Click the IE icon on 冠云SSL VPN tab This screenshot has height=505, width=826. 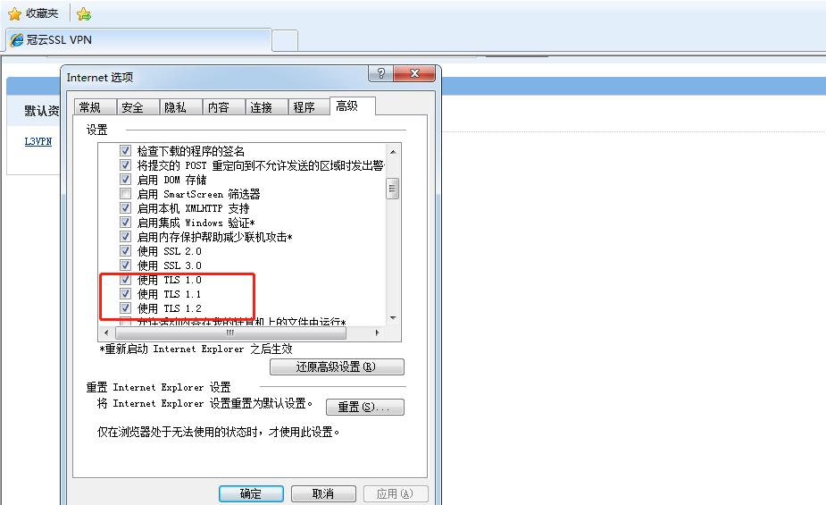click(17, 40)
